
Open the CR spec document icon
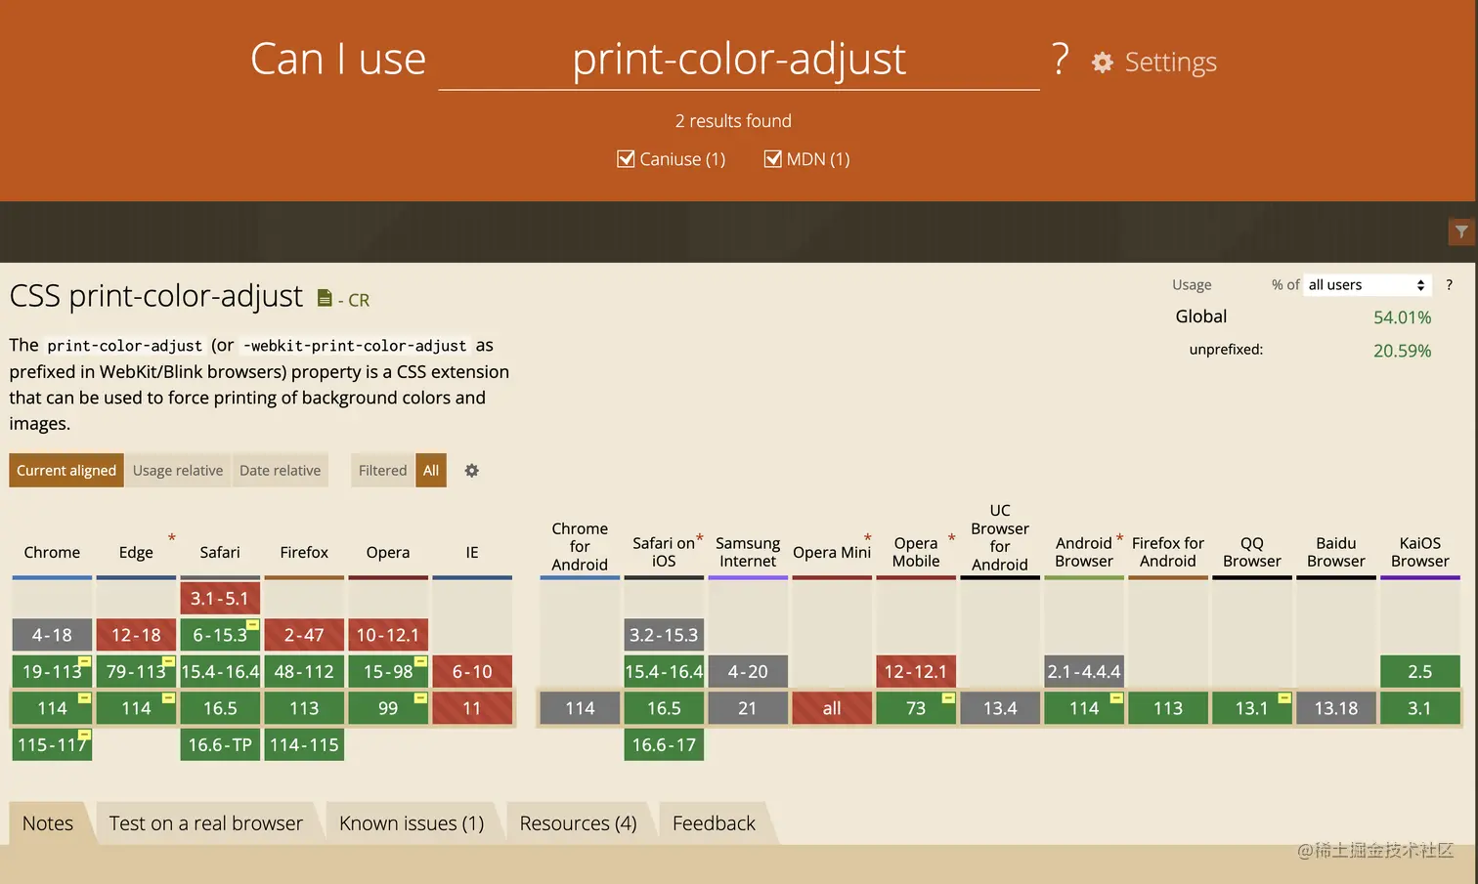325,298
